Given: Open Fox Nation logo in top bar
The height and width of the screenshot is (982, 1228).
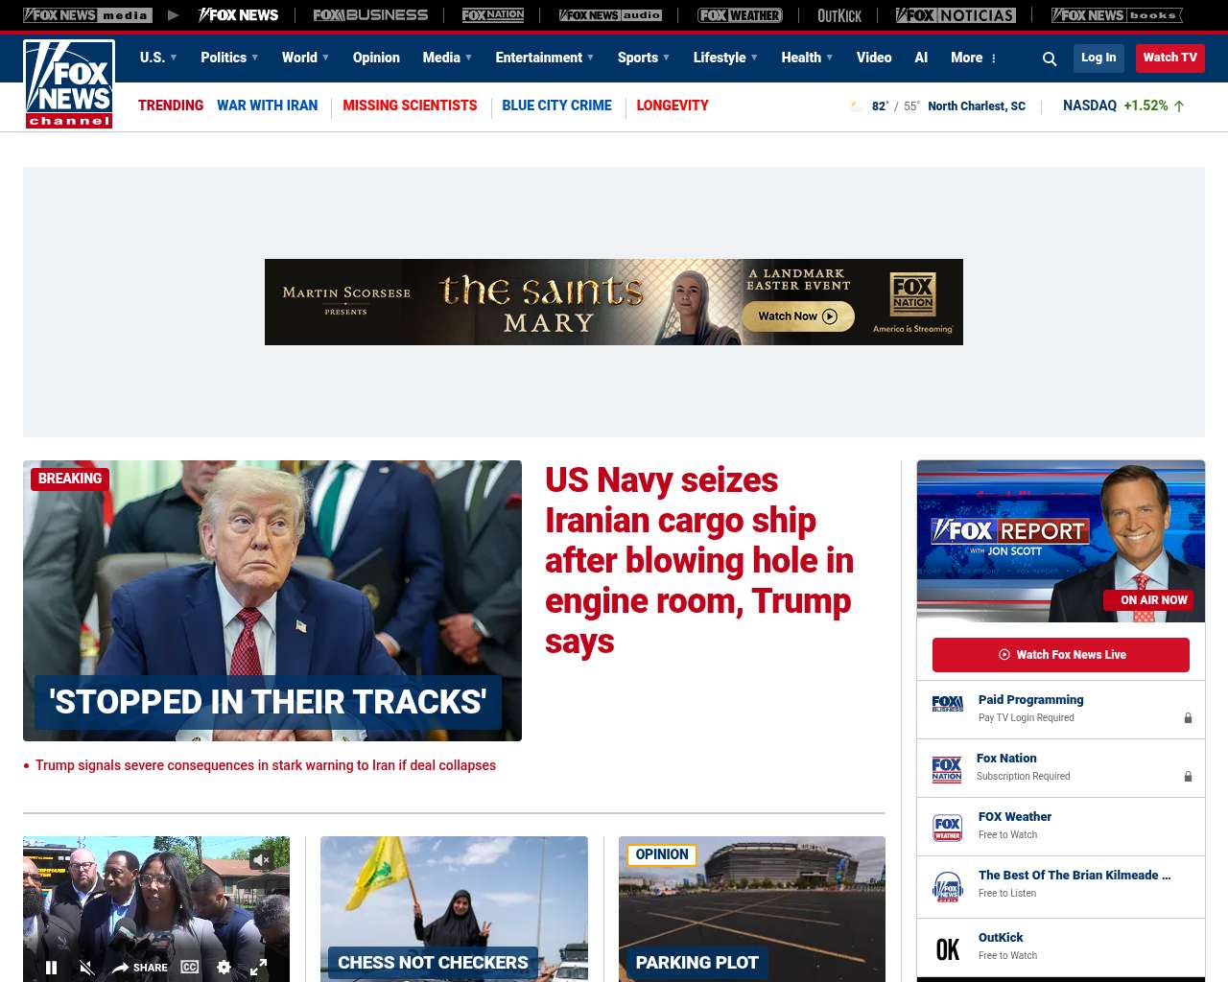Looking at the screenshot, I should point(493,15).
